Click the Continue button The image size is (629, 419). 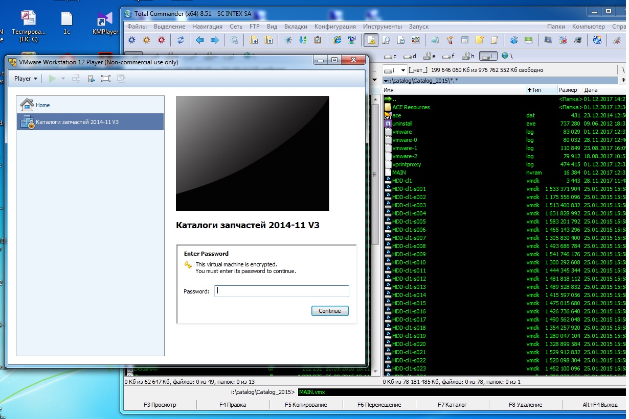point(330,311)
